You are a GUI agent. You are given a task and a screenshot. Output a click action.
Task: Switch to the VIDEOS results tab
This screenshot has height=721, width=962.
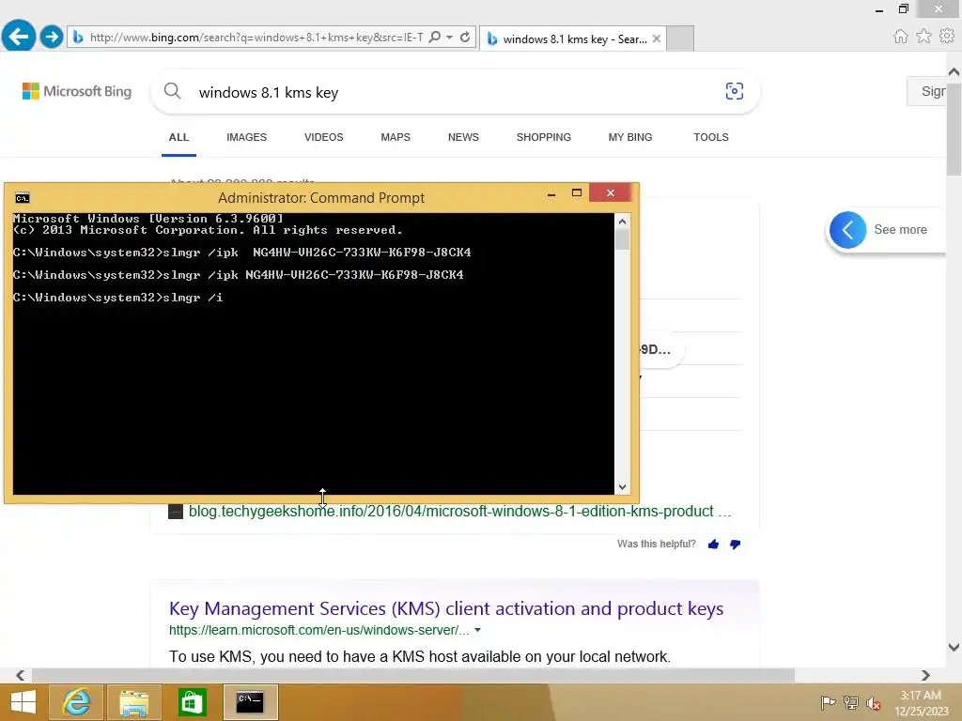coord(324,137)
